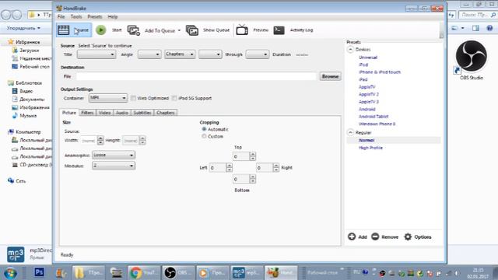Click the Left crop value field
The height and width of the screenshot is (280, 498).
pos(218,168)
